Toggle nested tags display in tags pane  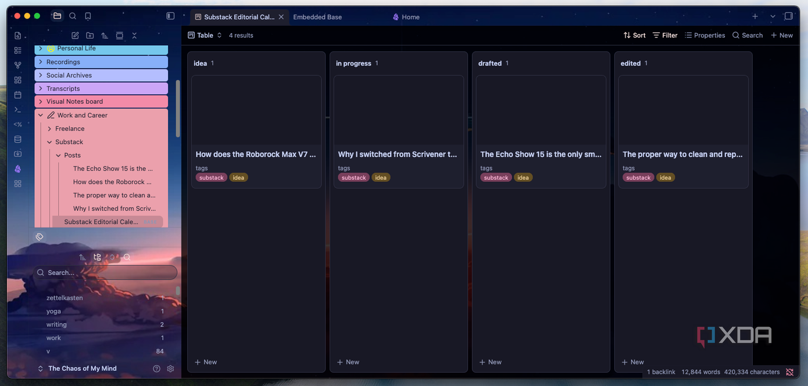pos(97,257)
